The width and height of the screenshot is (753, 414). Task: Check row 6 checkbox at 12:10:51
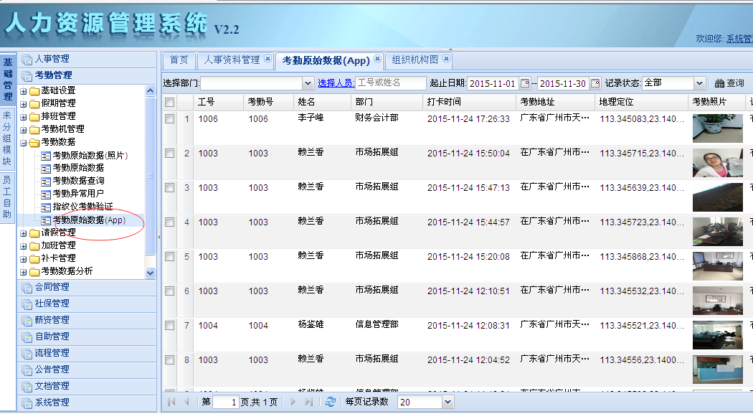click(x=169, y=291)
